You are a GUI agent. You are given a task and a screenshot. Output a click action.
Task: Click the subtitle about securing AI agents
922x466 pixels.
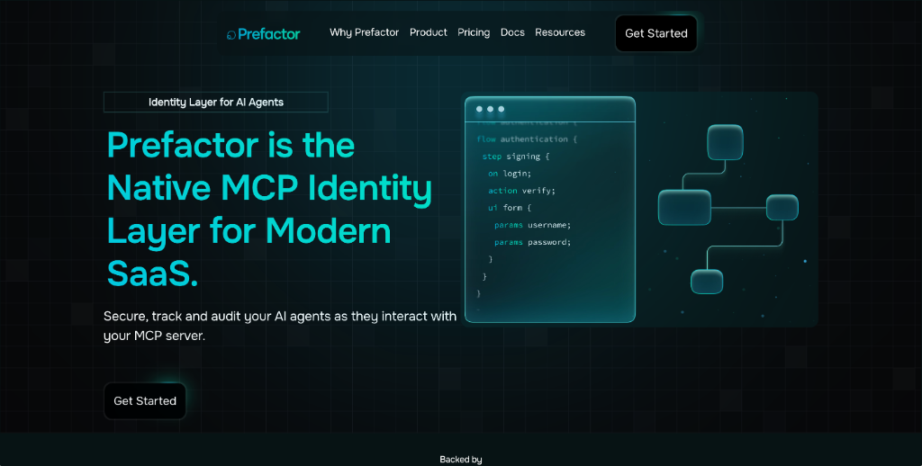coord(280,326)
